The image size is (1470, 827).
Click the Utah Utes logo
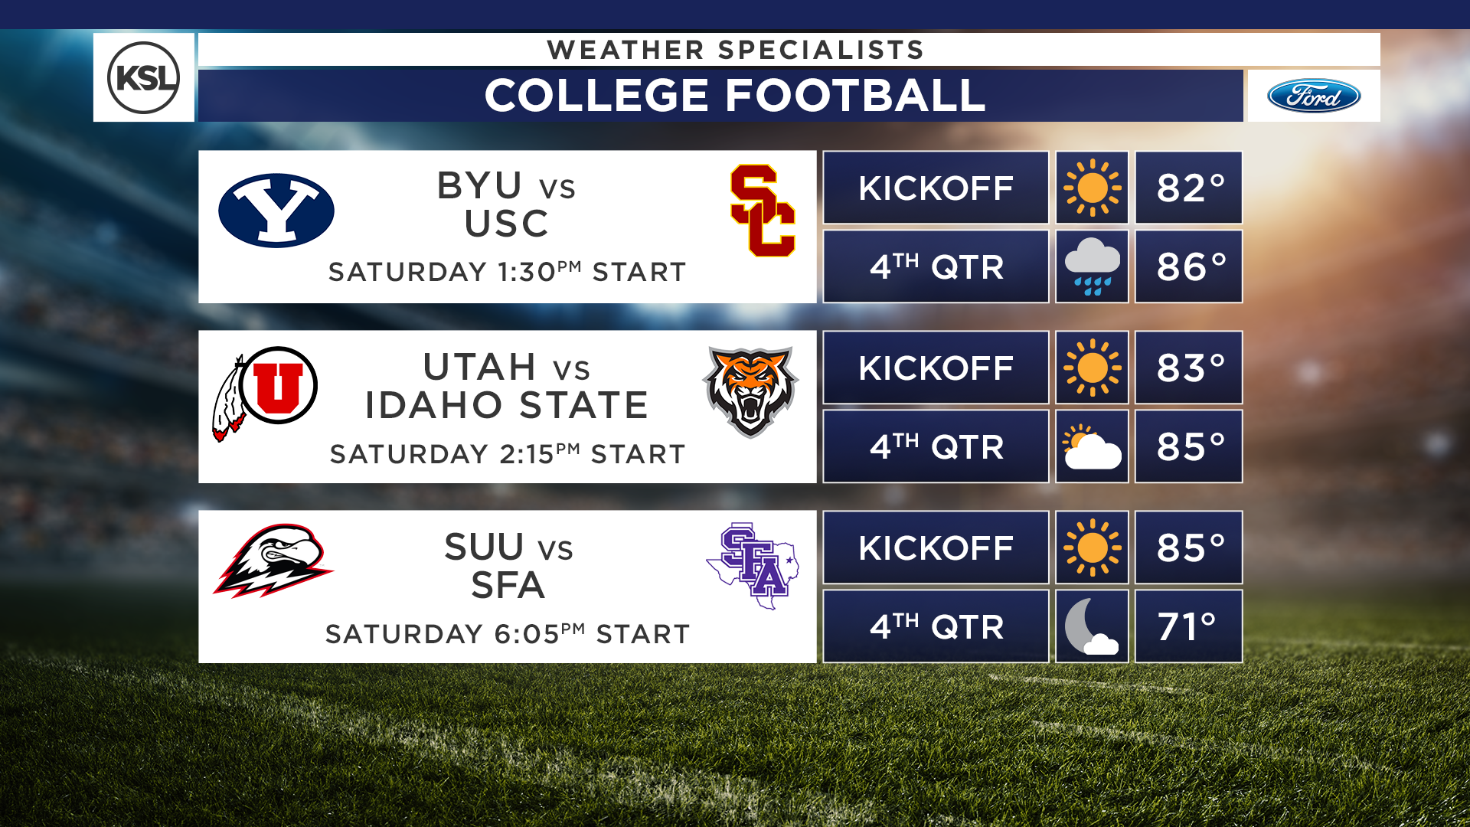[x=266, y=392]
